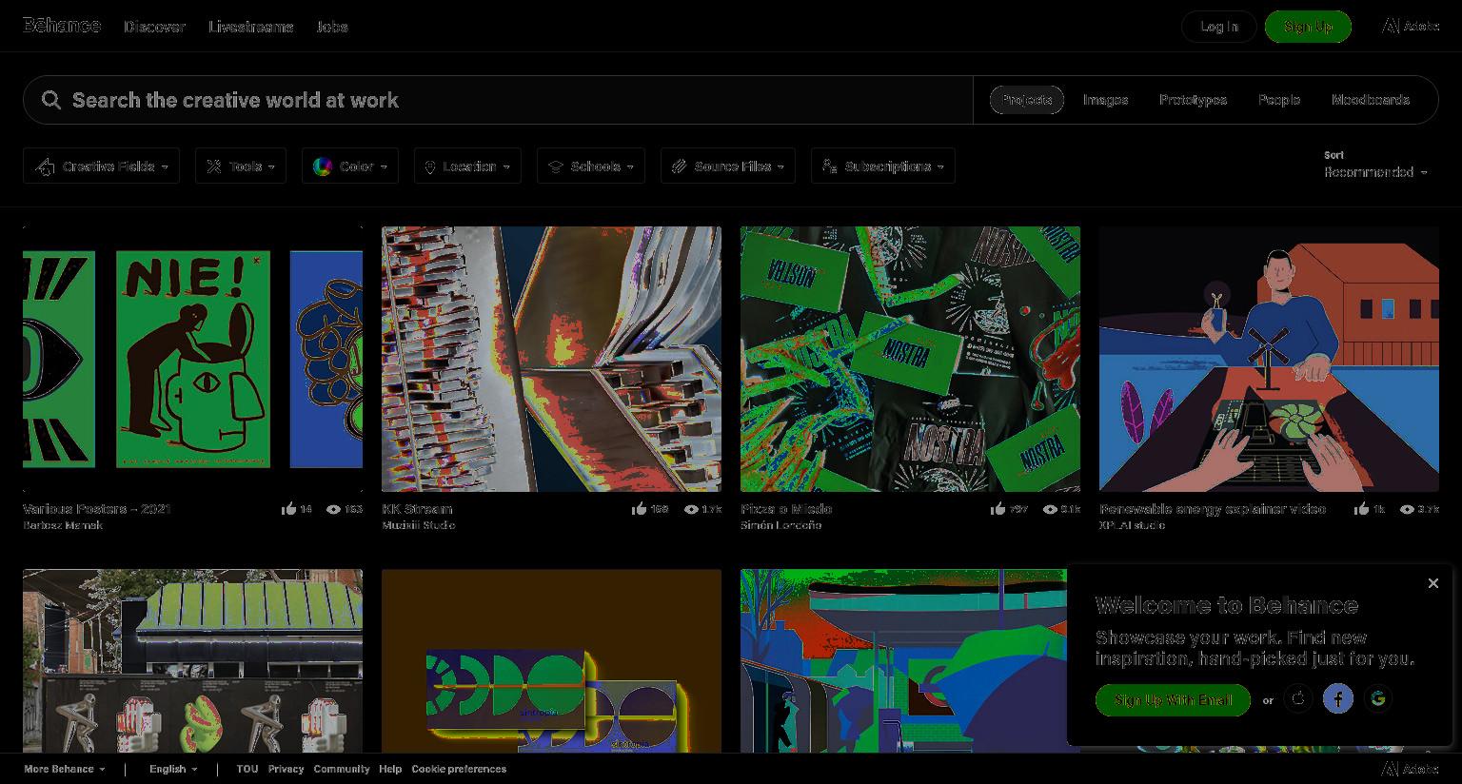Click the magnifier icon in the search bar
The width and height of the screenshot is (1462, 784).
51,100
